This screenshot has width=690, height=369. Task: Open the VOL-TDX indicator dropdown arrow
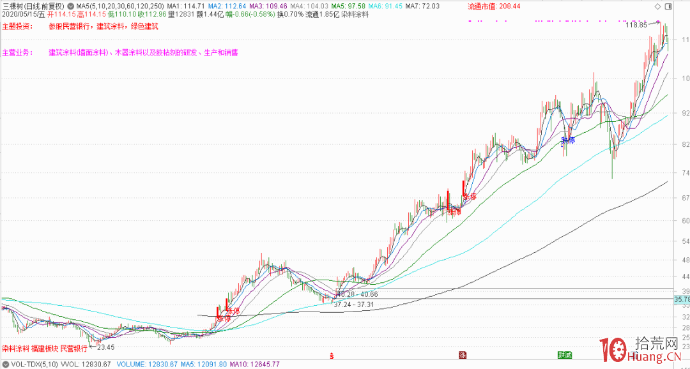pos(6,365)
